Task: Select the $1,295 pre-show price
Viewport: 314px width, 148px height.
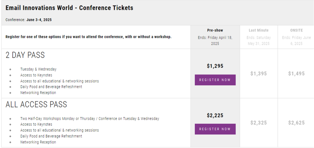Action: point(215,66)
